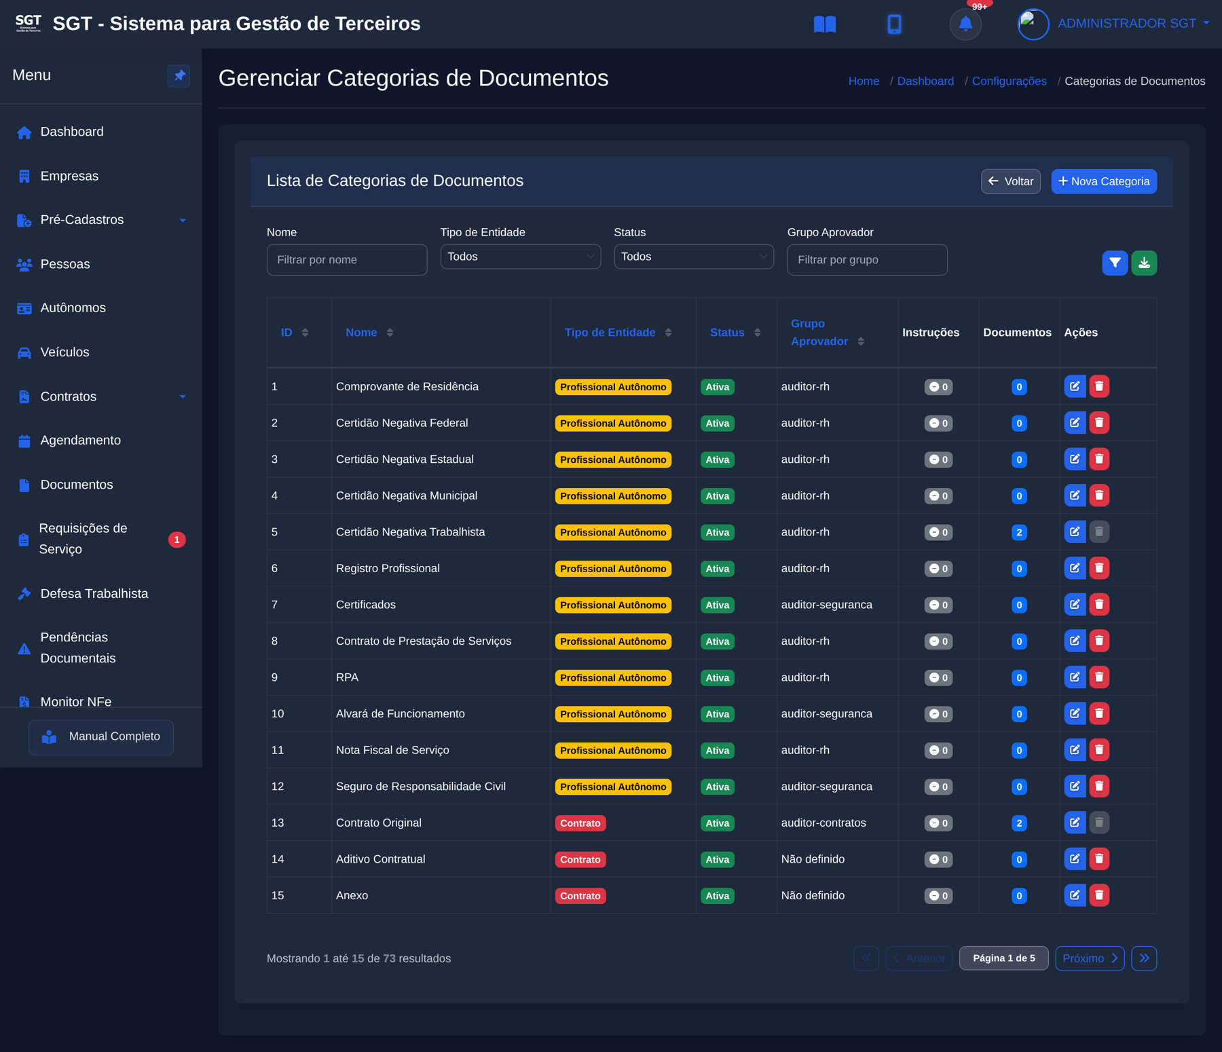Delete the Anexo category
The image size is (1222, 1052).
click(1099, 895)
